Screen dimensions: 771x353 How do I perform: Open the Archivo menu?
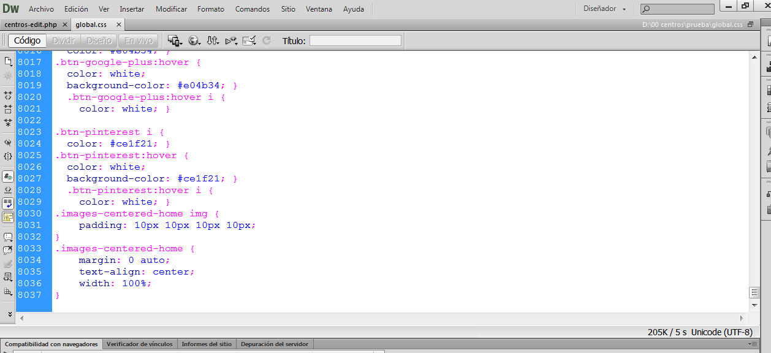click(x=41, y=9)
